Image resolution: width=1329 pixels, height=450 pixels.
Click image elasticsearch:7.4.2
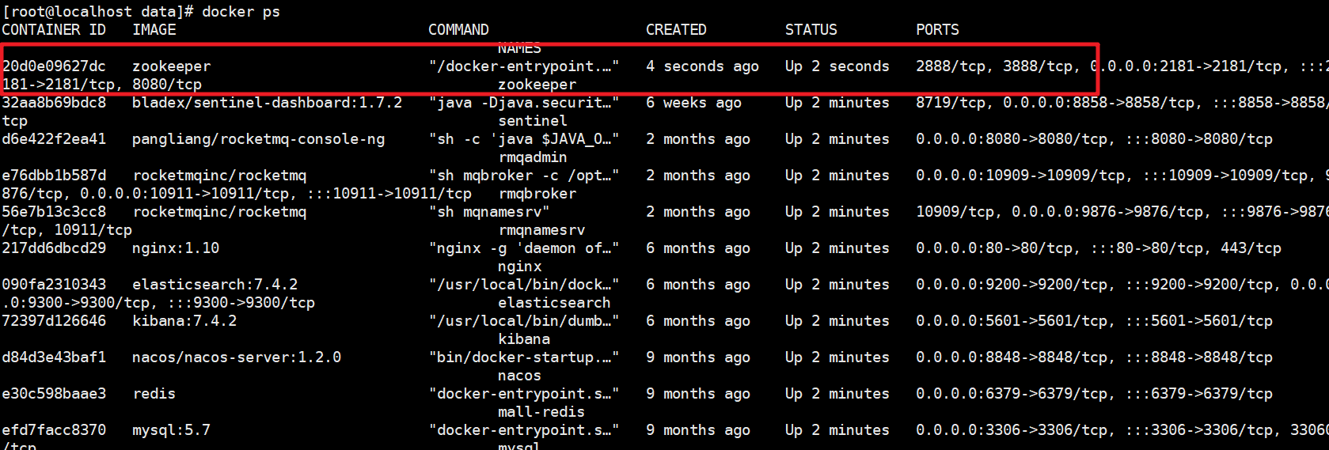[215, 285]
